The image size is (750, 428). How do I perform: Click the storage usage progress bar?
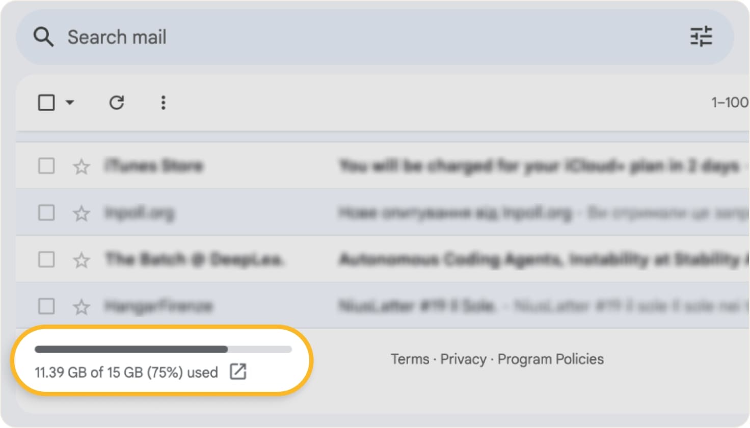coord(162,349)
